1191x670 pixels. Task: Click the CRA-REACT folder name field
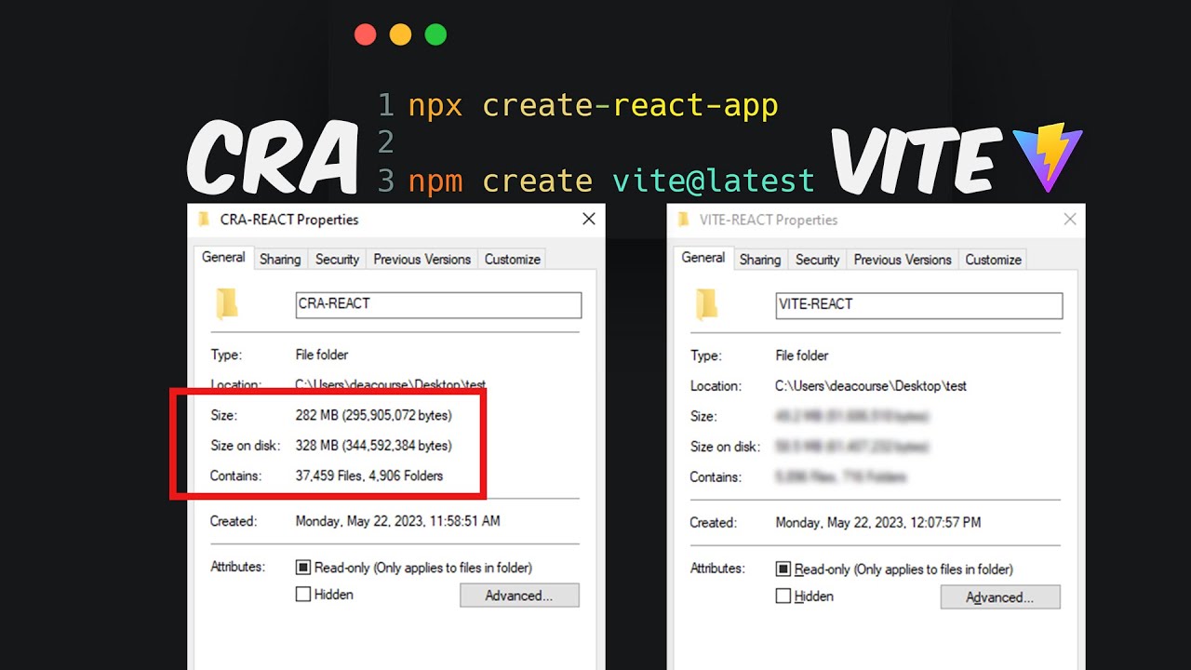(438, 304)
